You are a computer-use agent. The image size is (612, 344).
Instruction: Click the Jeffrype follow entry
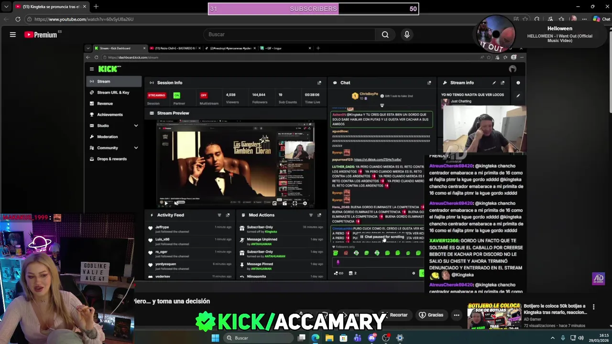(x=191, y=229)
